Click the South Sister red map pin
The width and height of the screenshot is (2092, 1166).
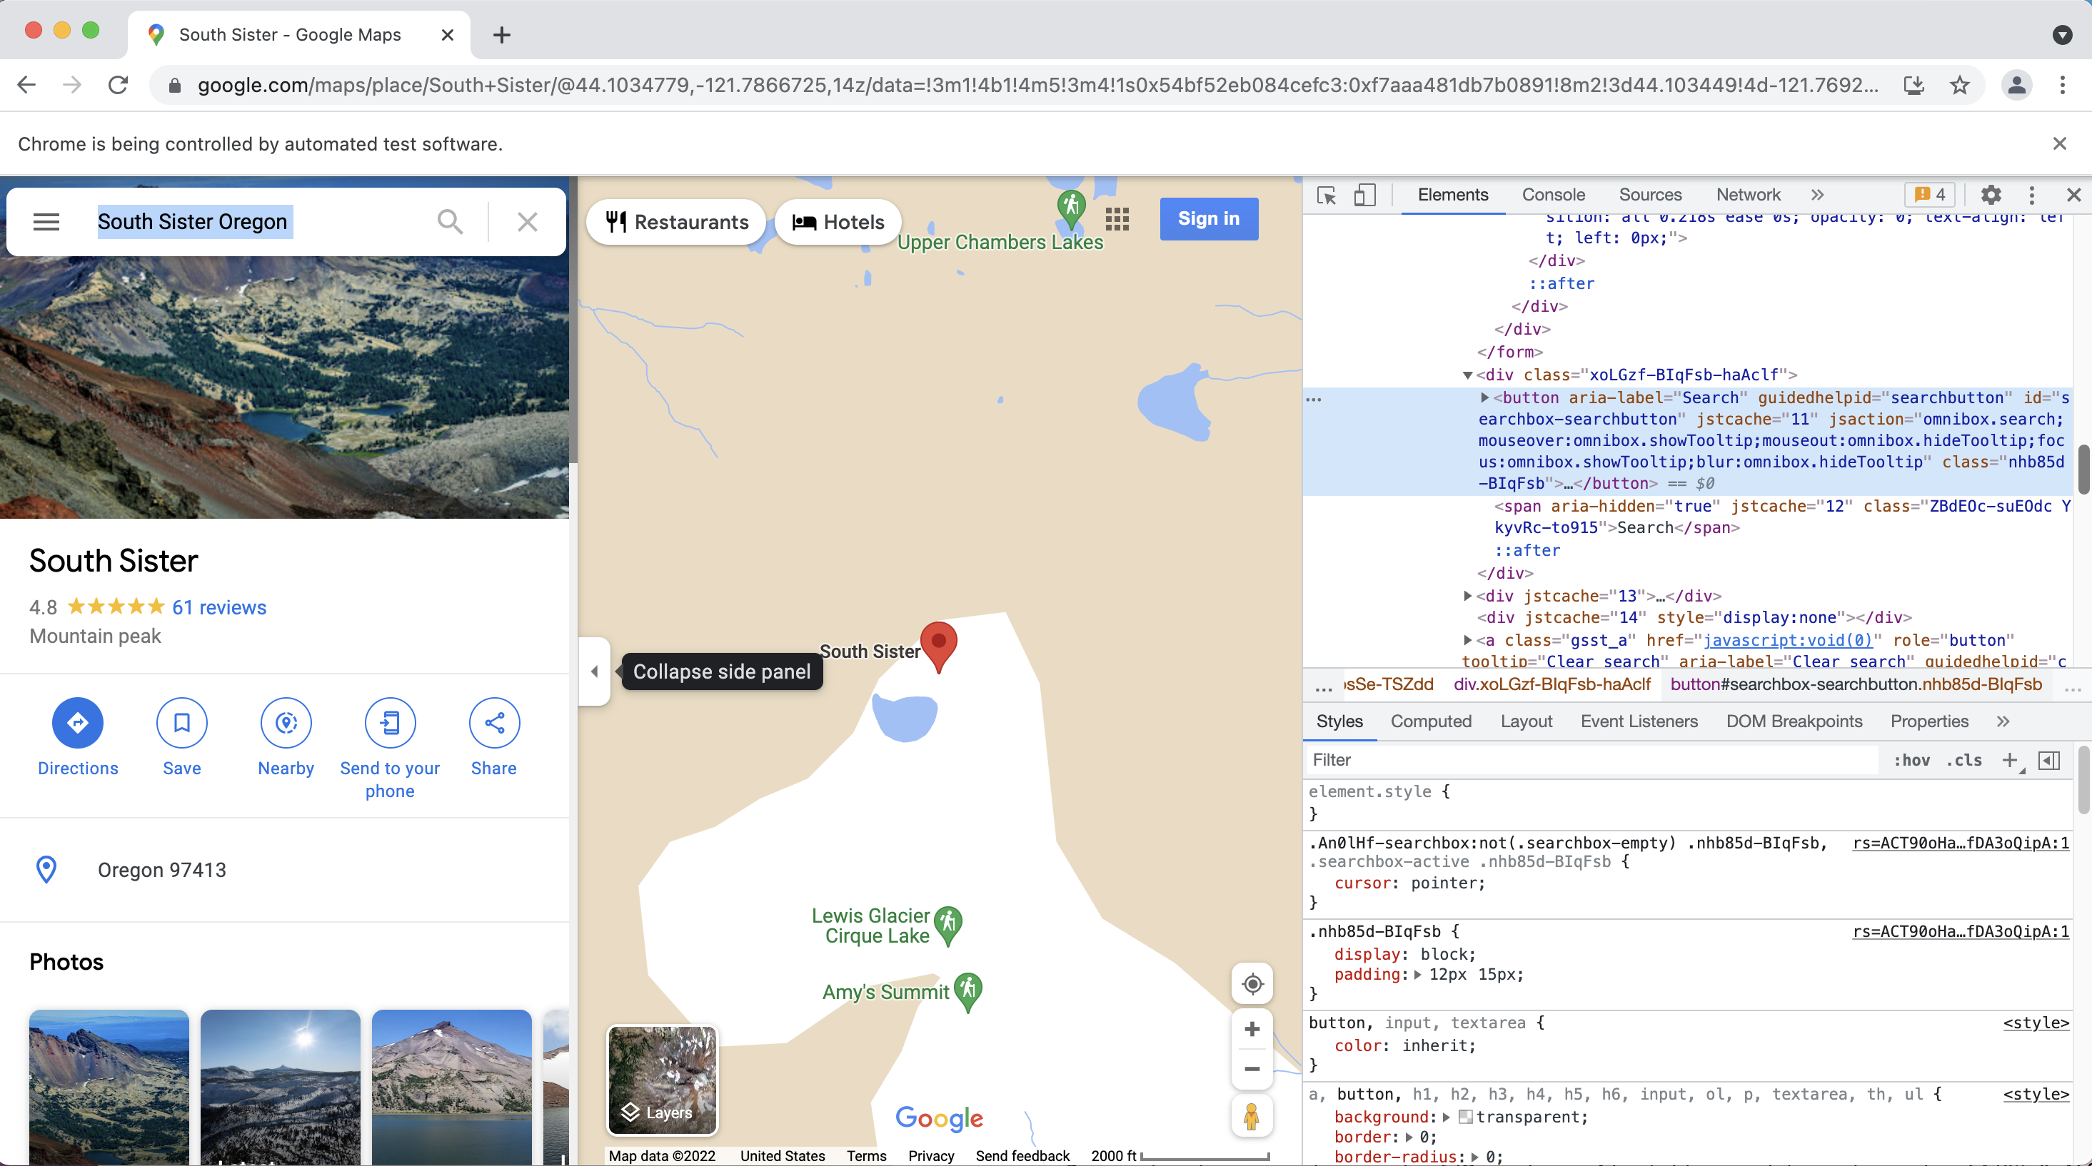[939, 647]
